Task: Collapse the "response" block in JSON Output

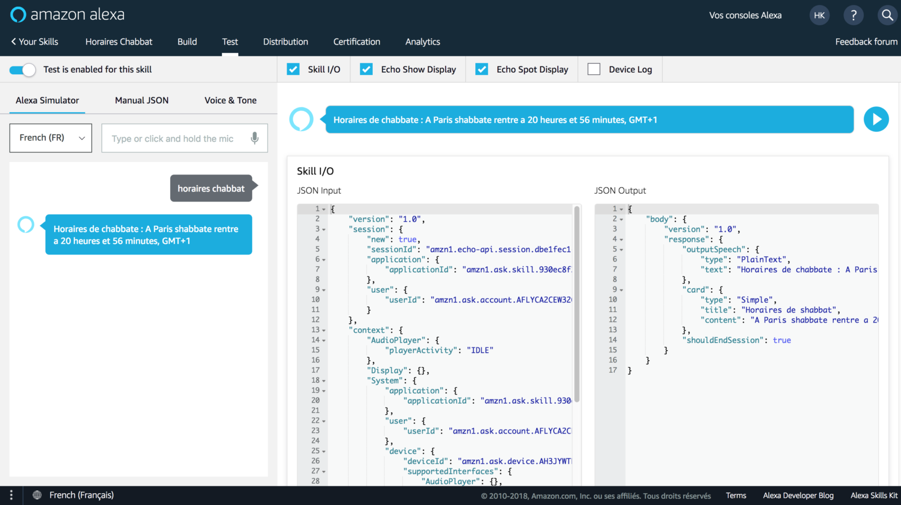Action: coord(622,240)
